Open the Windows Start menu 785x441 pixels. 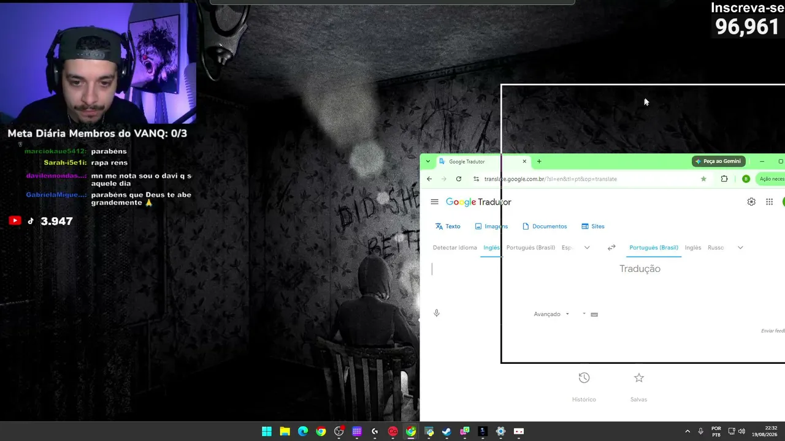coord(267,431)
